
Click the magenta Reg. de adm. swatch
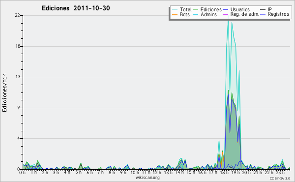tap(225, 14)
